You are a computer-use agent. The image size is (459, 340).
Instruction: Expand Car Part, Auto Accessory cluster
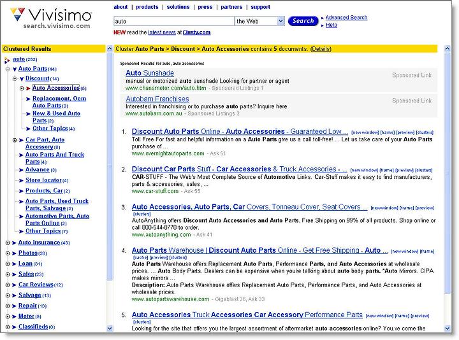pos(15,140)
